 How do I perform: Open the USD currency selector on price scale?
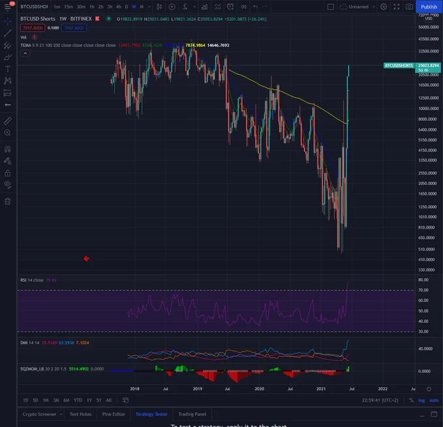(429, 19)
